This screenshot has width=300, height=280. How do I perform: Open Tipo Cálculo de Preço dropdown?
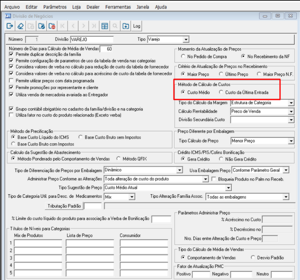291,141
